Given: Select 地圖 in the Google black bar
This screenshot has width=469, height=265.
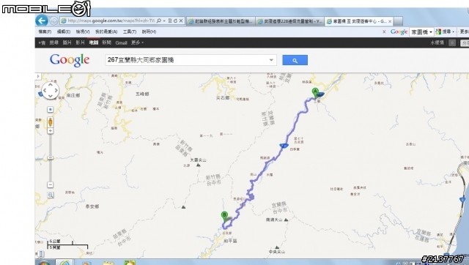Looking at the screenshot, I should pyautogui.click(x=94, y=42).
